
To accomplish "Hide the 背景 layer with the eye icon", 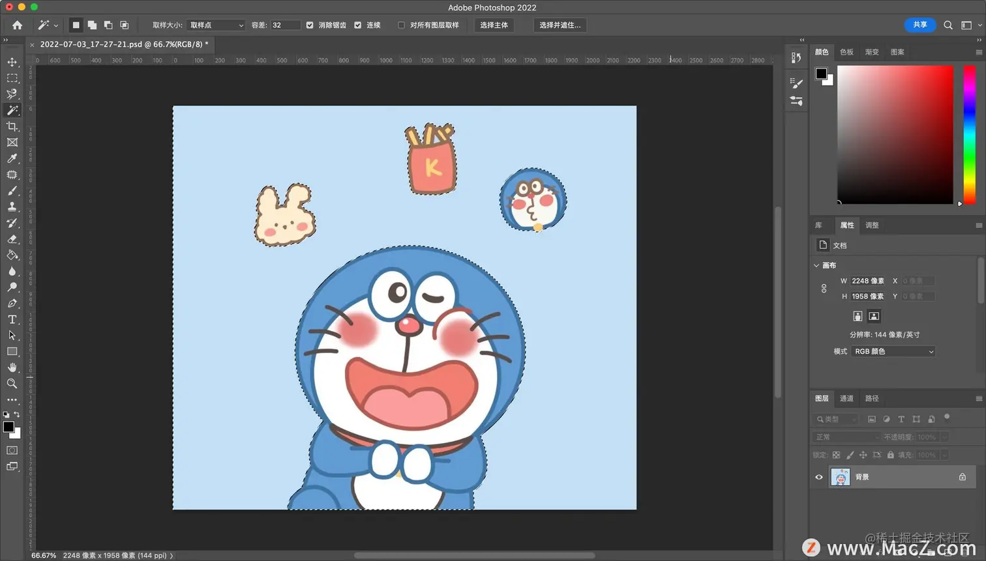I will (x=819, y=477).
